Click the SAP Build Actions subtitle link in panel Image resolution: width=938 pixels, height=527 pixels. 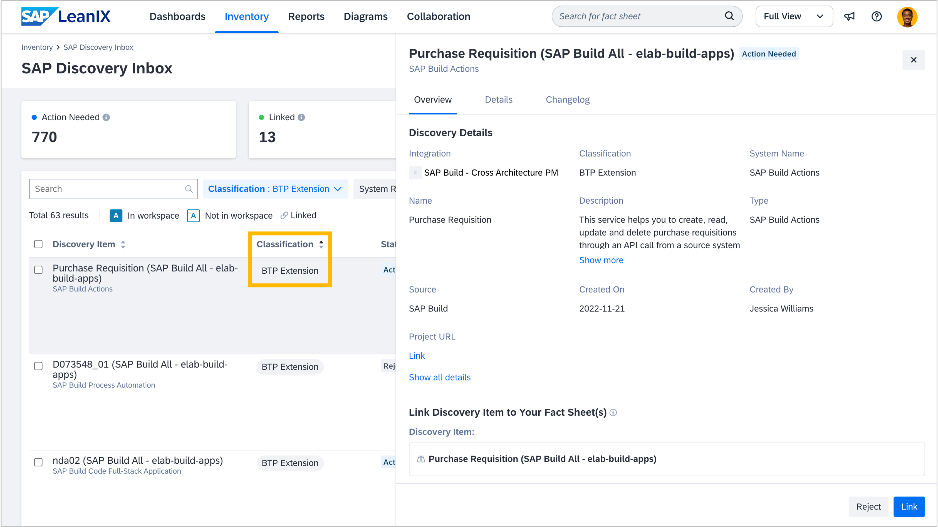pyautogui.click(x=444, y=69)
